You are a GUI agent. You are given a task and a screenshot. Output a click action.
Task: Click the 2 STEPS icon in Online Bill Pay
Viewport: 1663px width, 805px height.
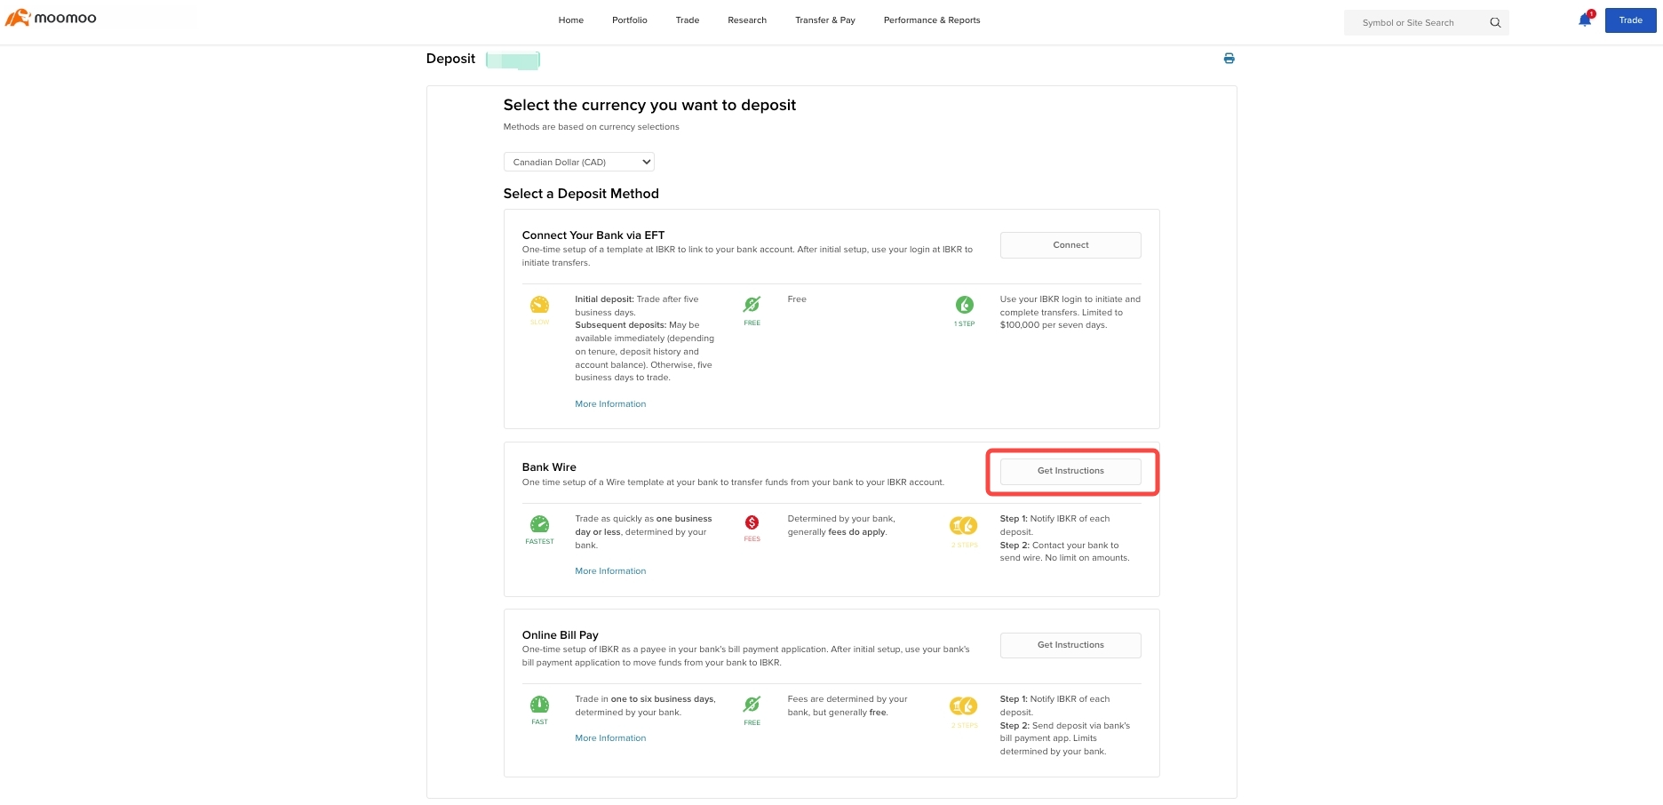coord(964,706)
